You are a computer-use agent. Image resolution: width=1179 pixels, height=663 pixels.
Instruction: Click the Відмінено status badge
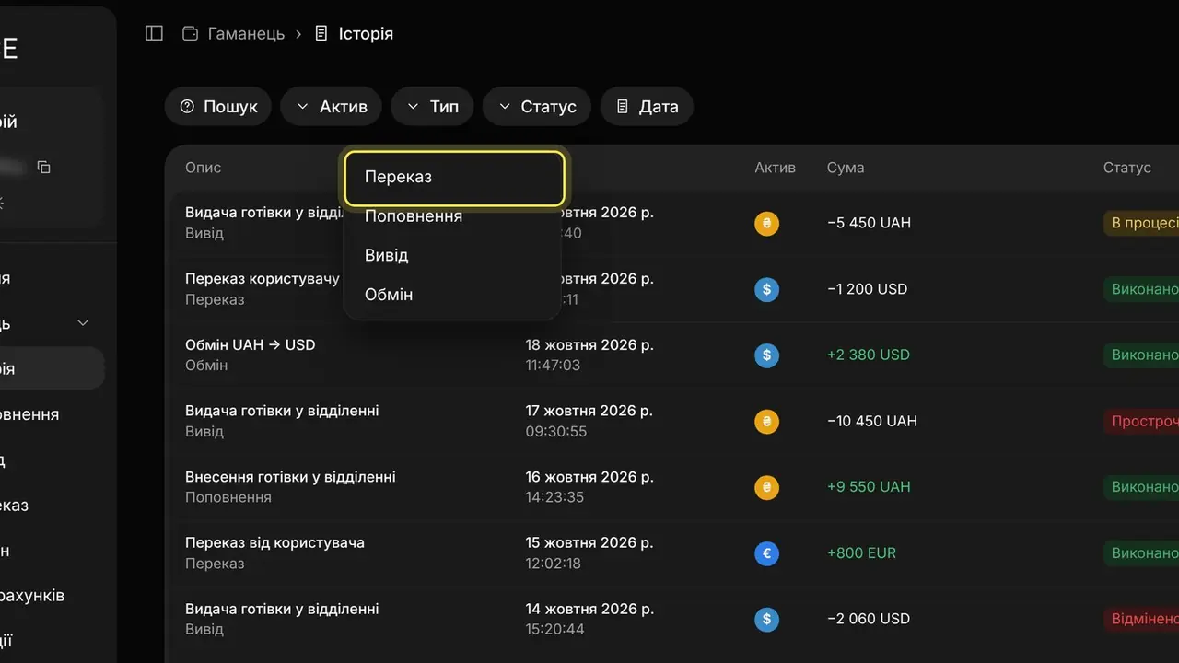coord(1141,619)
